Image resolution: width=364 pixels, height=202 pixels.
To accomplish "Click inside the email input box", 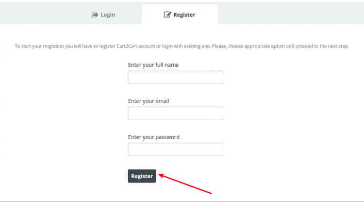I will (x=176, y=113).
